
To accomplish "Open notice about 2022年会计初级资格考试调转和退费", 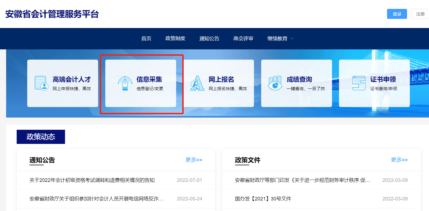I will coord(92,180).
